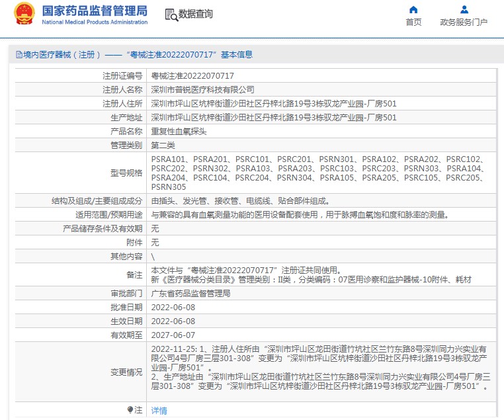Select 深圳市普锐医疗科技有限公司 registrant name
Image resolution: width=504 pixels, height=420 pixels.
(x=203, y=90)
